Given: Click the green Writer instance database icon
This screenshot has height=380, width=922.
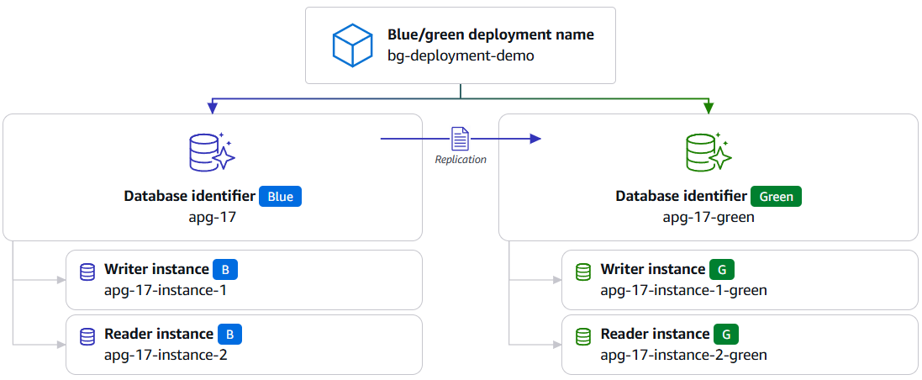Looking at the screenshot, I should point(582,272).
